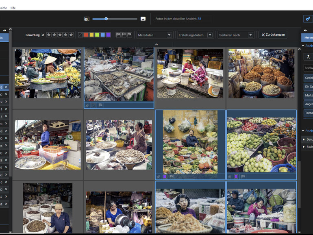Filter by unflagged photos flag icon
The image size is (313, 235).
(118, 35)
